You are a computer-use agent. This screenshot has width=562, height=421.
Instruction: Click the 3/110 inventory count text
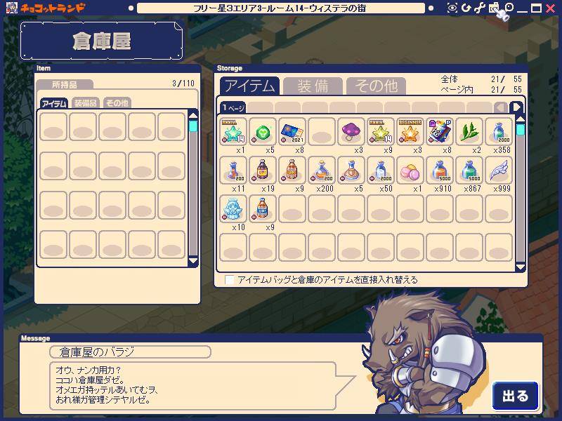183,83
